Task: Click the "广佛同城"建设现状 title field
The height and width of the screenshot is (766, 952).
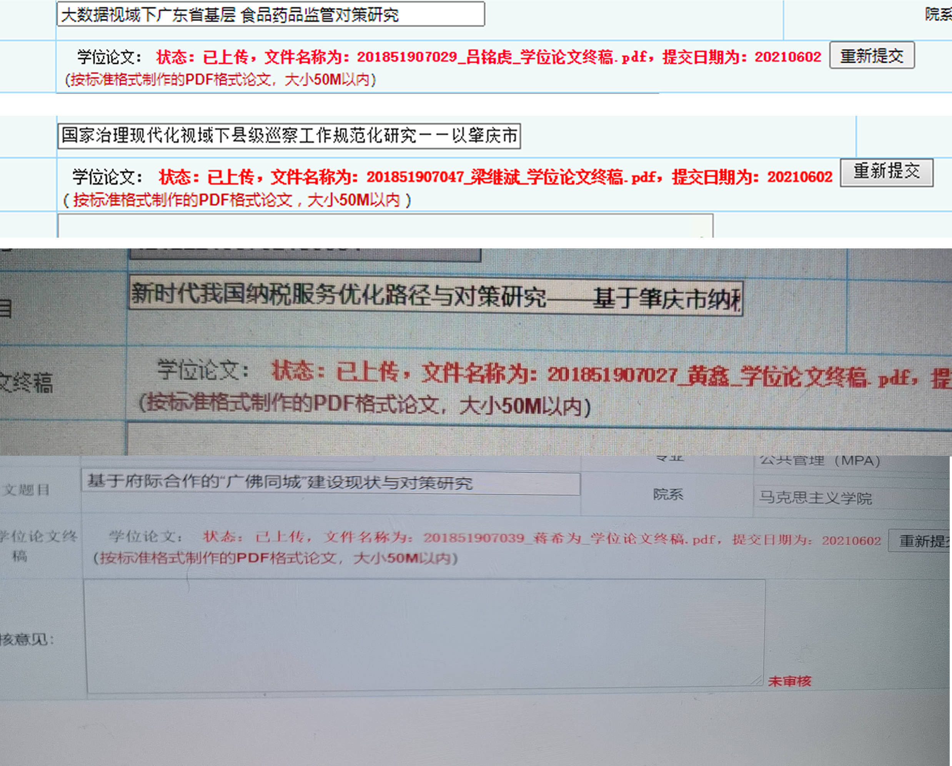Action: pos(330,483)
